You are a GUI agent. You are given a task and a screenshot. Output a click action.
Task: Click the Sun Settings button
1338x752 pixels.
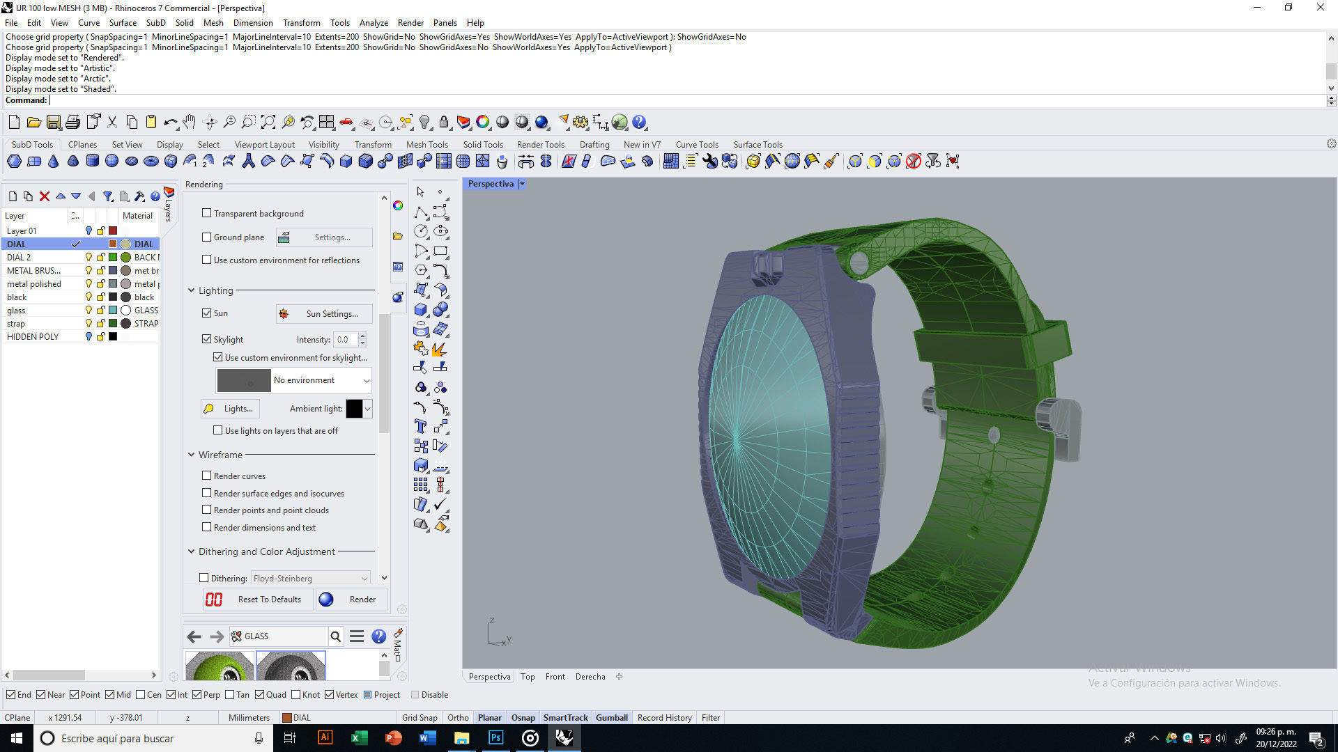(x=324, y=314)
